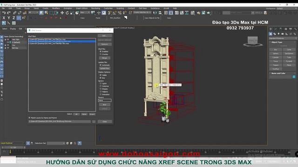Open the Edit menu
Screen dimensions: 298x167
click(10, 8)
